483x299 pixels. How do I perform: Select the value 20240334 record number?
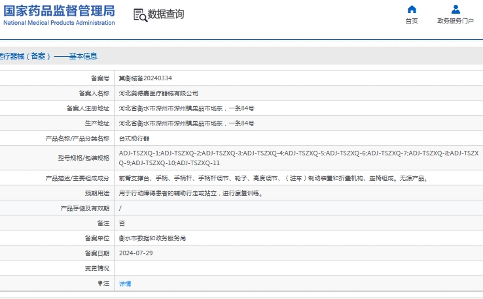(x=145, y=78)
